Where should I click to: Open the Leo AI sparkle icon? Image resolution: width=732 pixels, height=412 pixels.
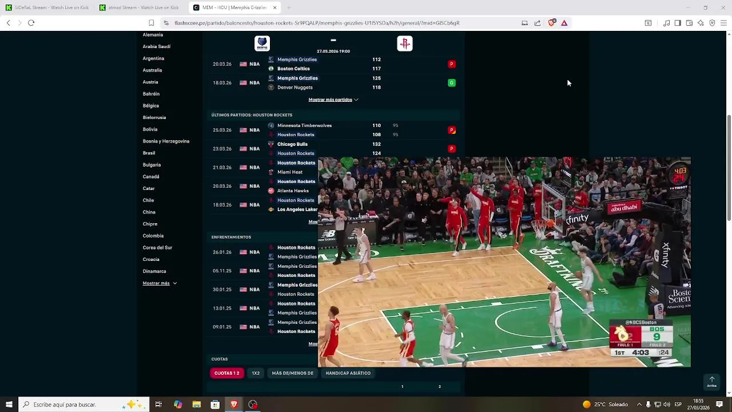pos(701,23)
